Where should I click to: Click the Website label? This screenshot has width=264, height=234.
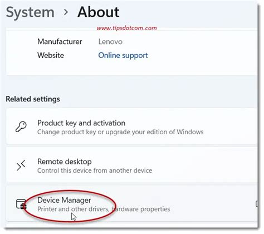[51, 55]
